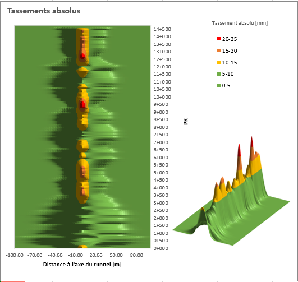This screenshot has width=298, height=282.
Task: Select the 7+000 PK axis label
Action: (x=161, y=142)
